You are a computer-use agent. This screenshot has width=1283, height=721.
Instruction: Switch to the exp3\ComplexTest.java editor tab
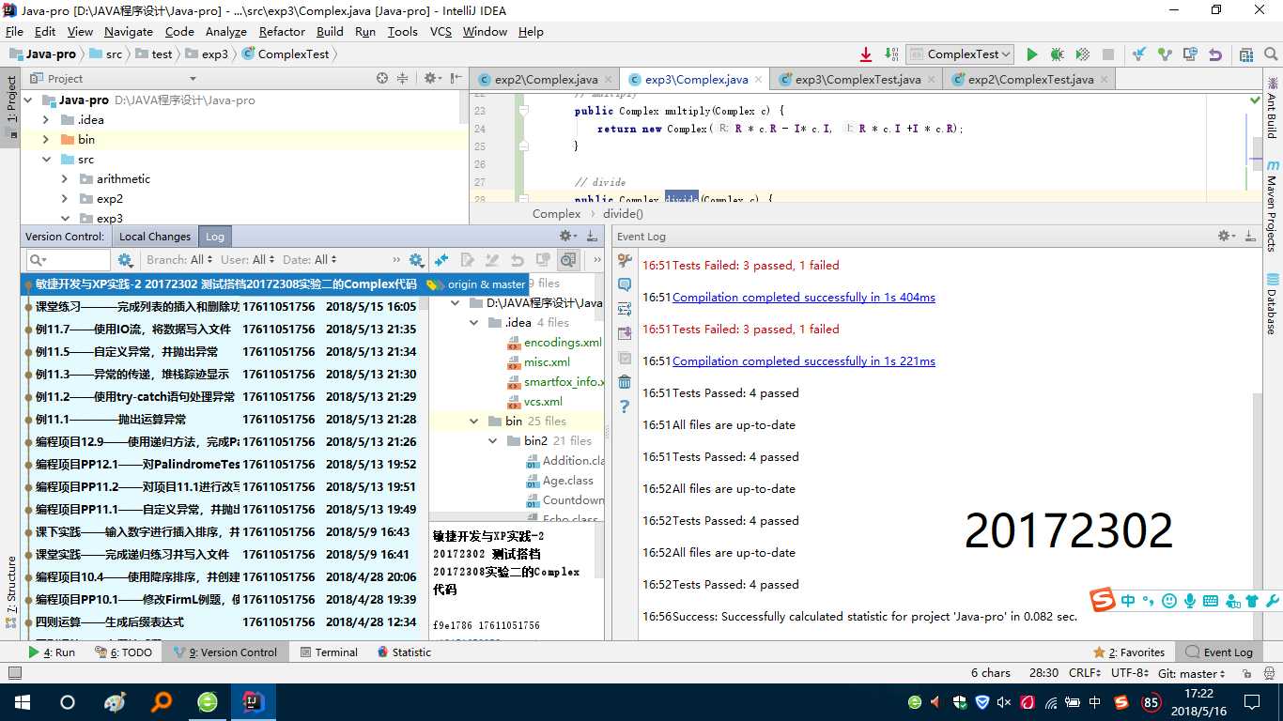coord(858,80)
